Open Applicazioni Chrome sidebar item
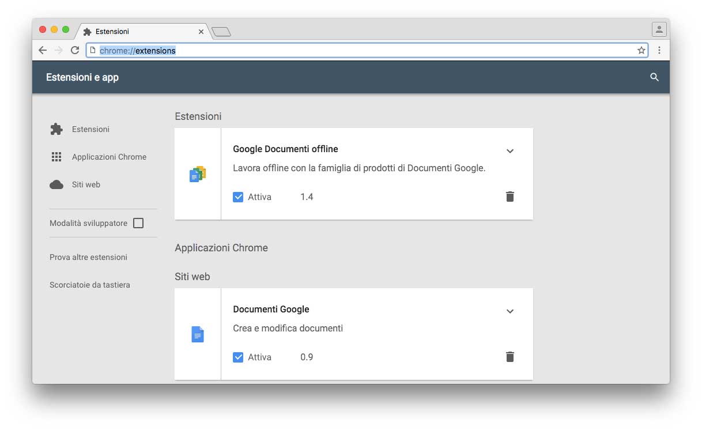This screenshot has width=702, height=430. pyautogui.click(x=109, y=157)
